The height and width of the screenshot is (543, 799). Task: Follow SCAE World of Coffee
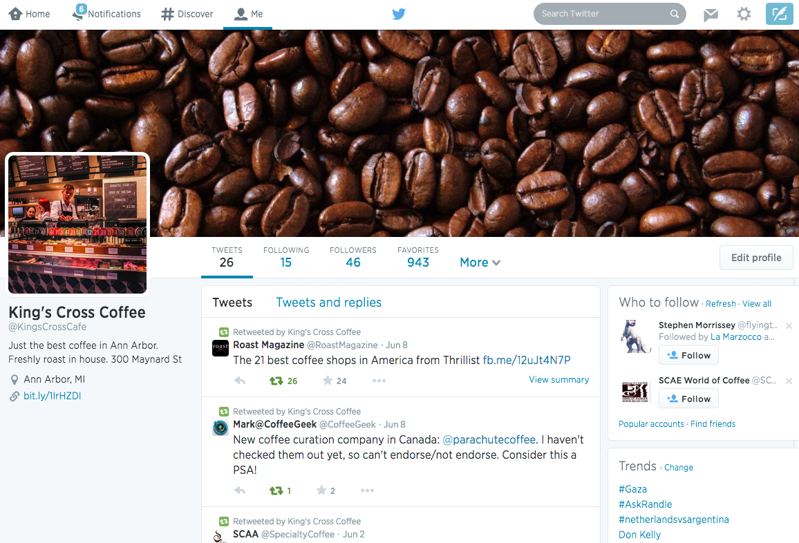(688, 399)
